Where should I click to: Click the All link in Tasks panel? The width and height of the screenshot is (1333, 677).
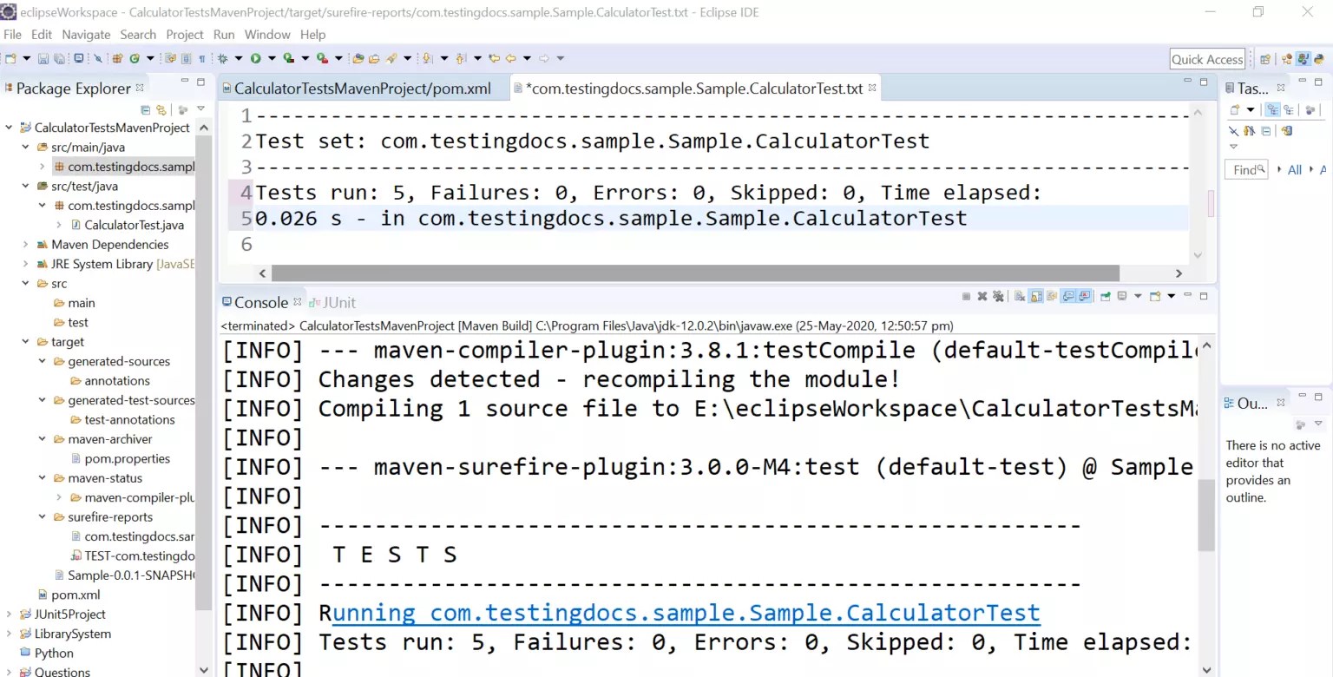point(1294,169)
